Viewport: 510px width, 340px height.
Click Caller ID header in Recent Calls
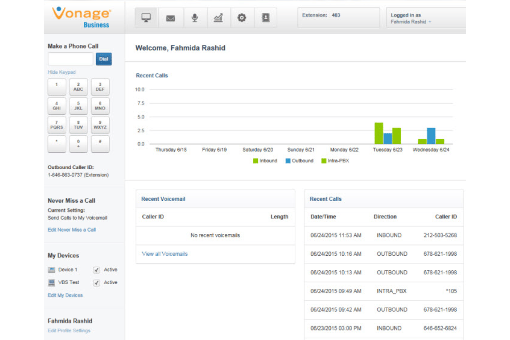[446, 217]
